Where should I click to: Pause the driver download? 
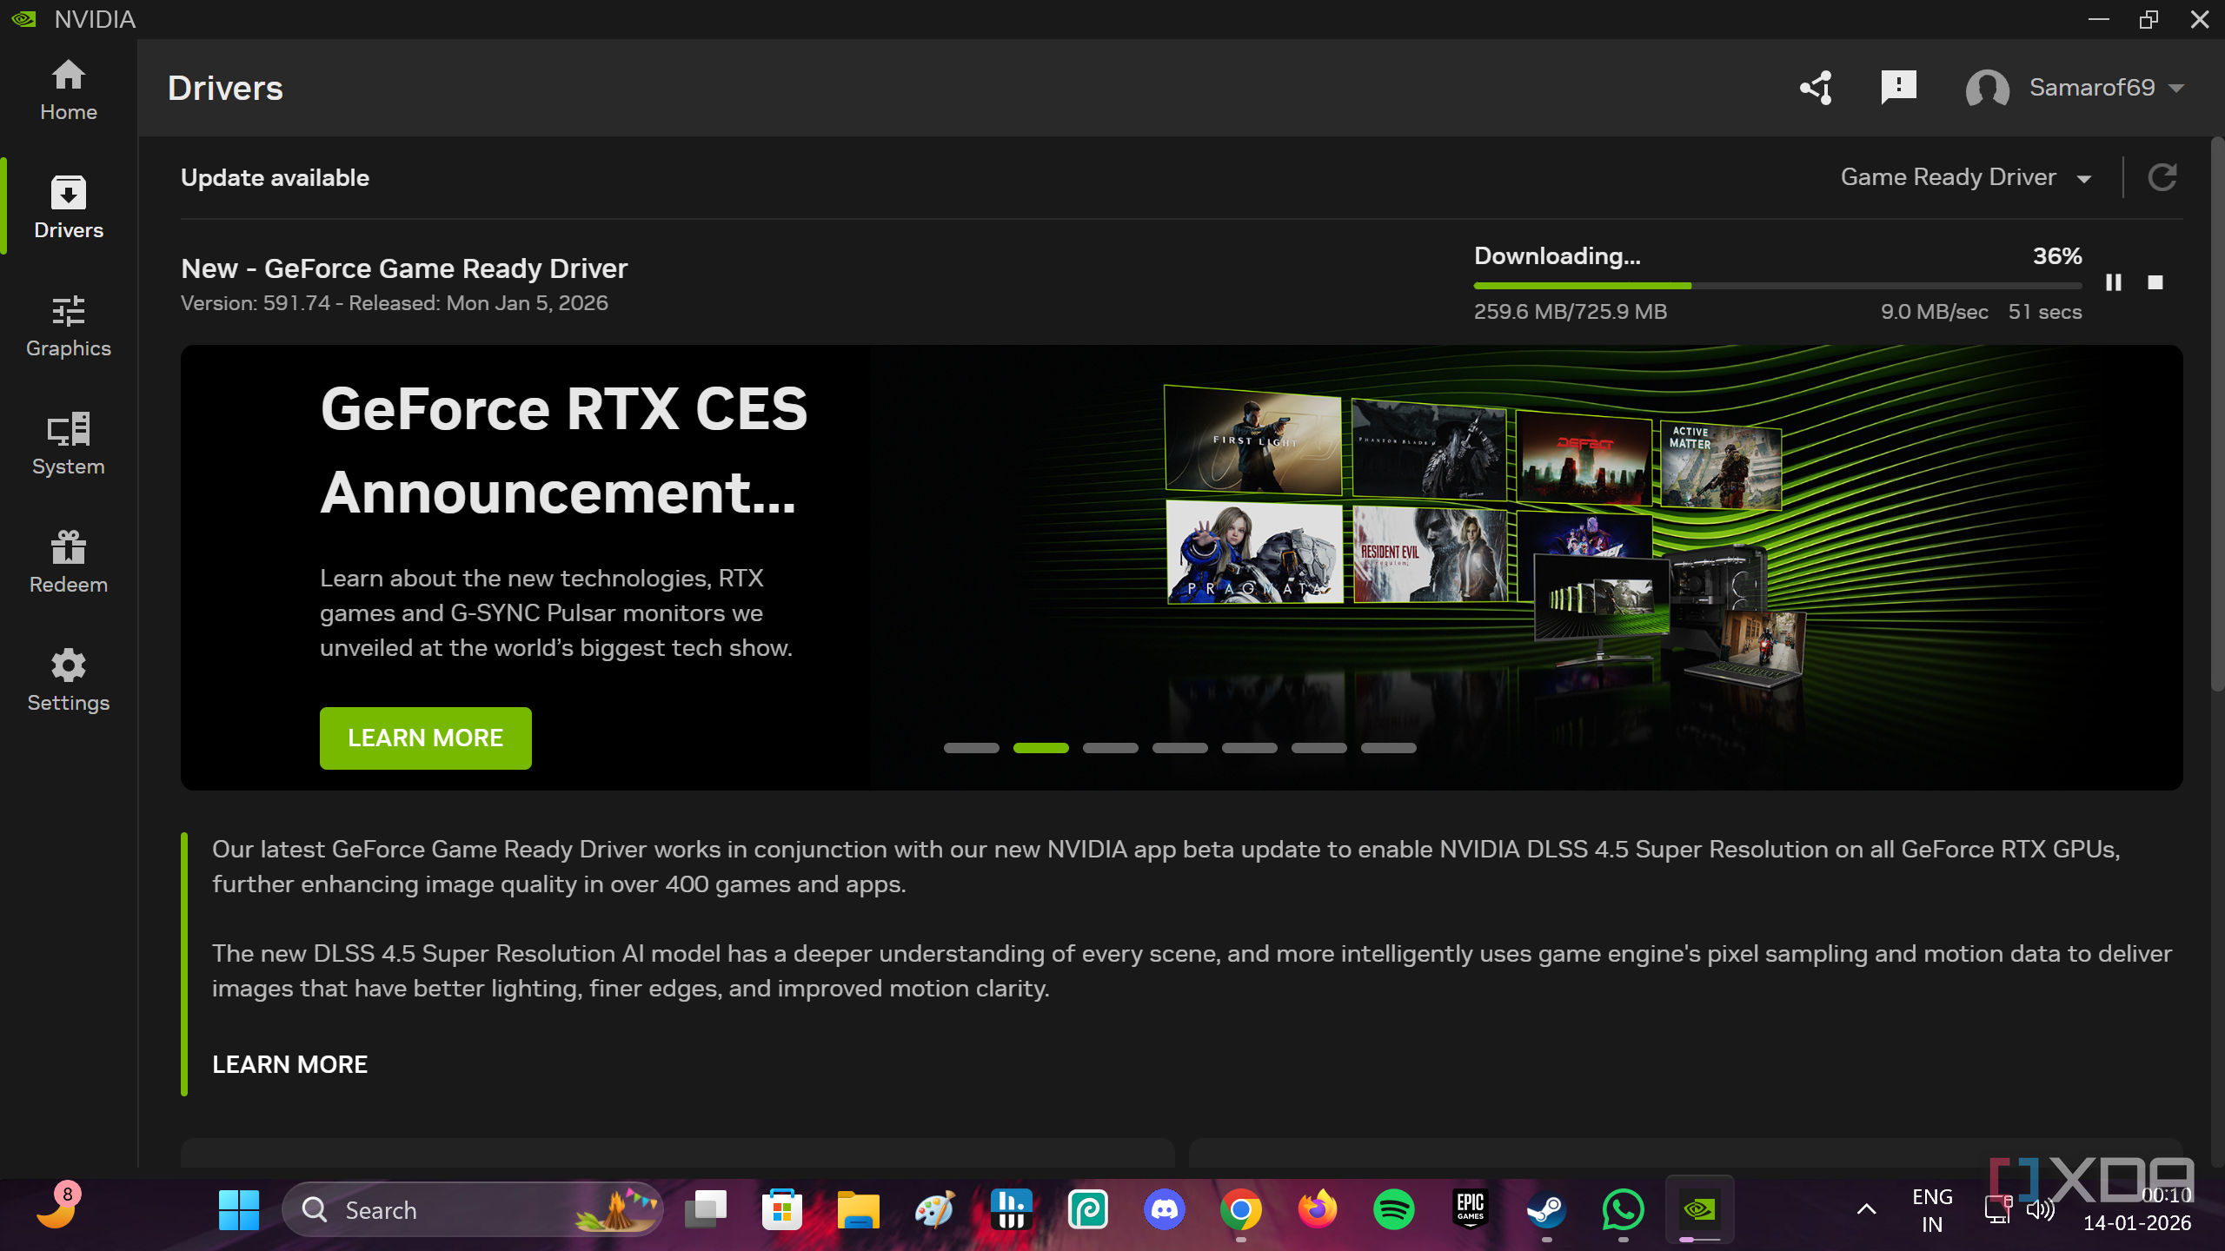2114,282
